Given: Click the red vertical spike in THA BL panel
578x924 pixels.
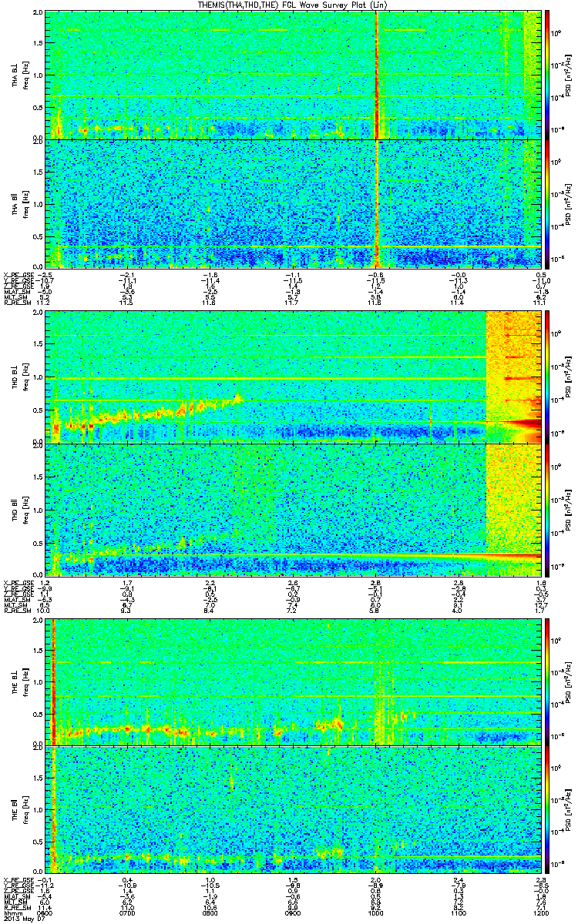Looking at the screenshot, I should 376,74.
